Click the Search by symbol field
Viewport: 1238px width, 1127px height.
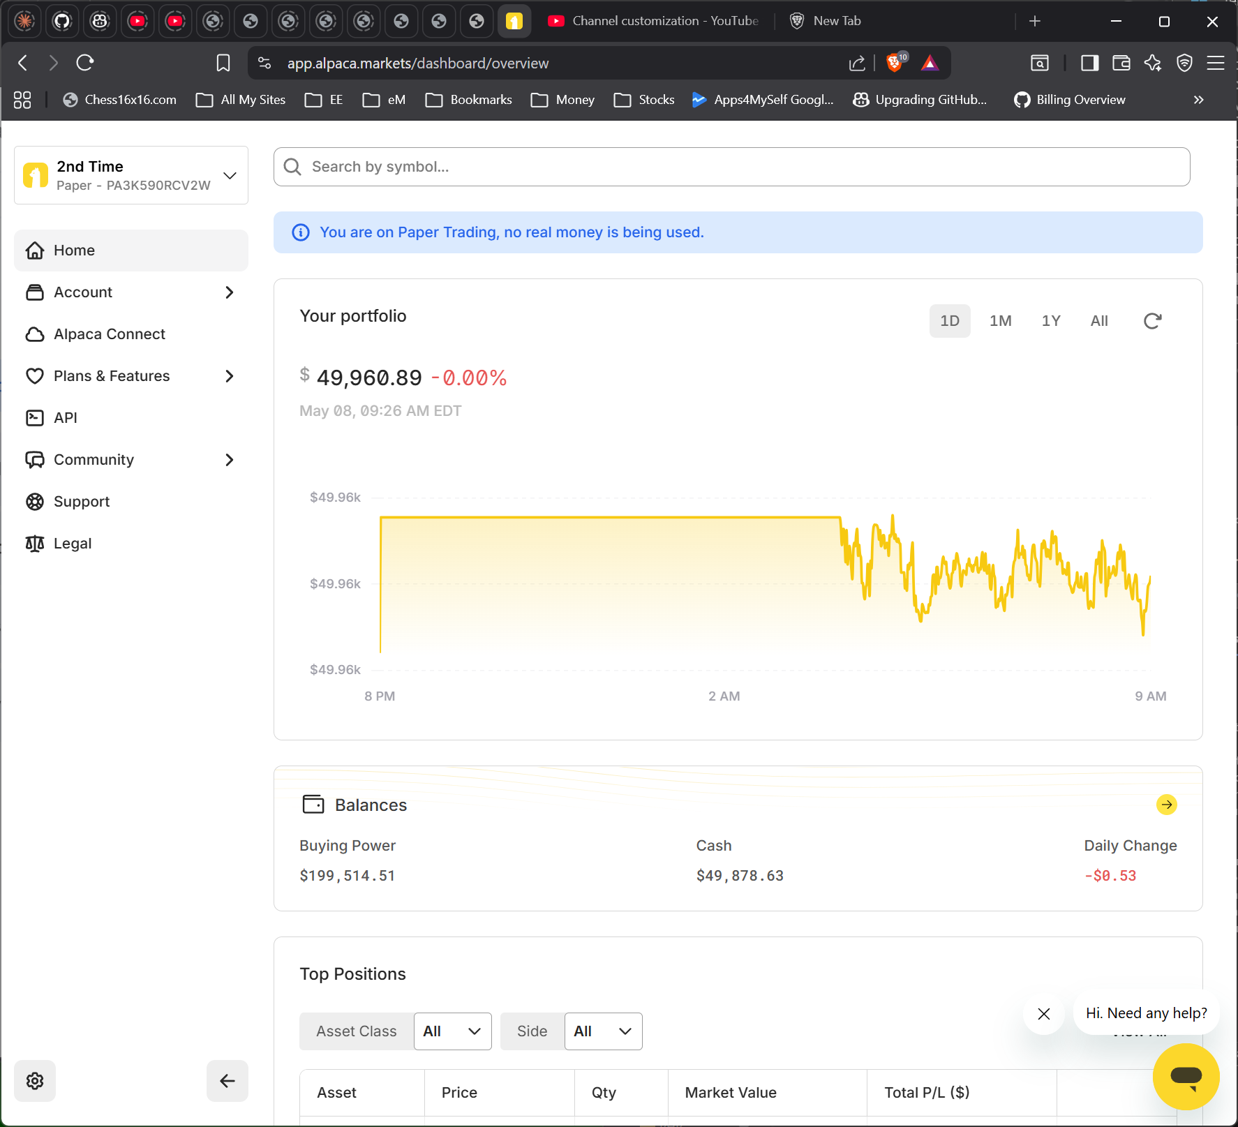(732, 167)
